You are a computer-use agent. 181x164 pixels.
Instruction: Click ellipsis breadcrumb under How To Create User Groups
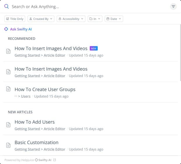[16, 96]
